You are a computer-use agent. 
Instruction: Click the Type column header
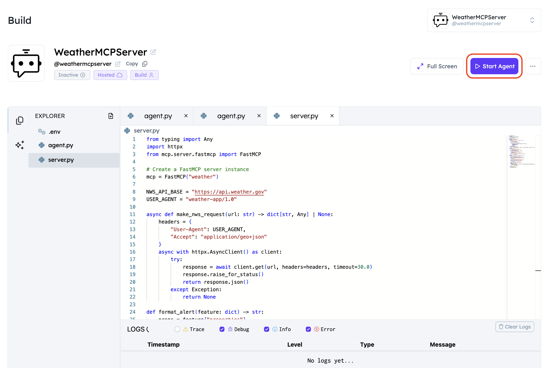pos(367,345)
